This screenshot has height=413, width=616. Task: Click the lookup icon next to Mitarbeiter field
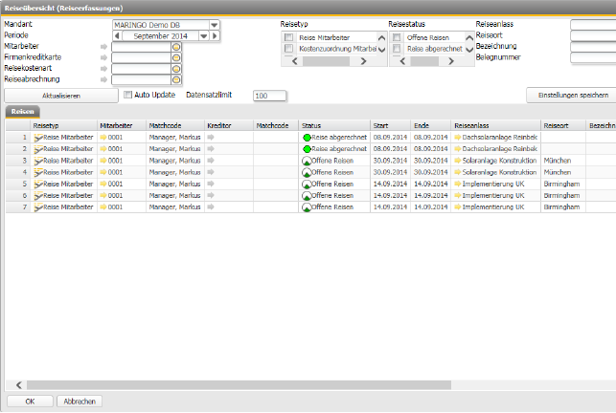(176, 46)
